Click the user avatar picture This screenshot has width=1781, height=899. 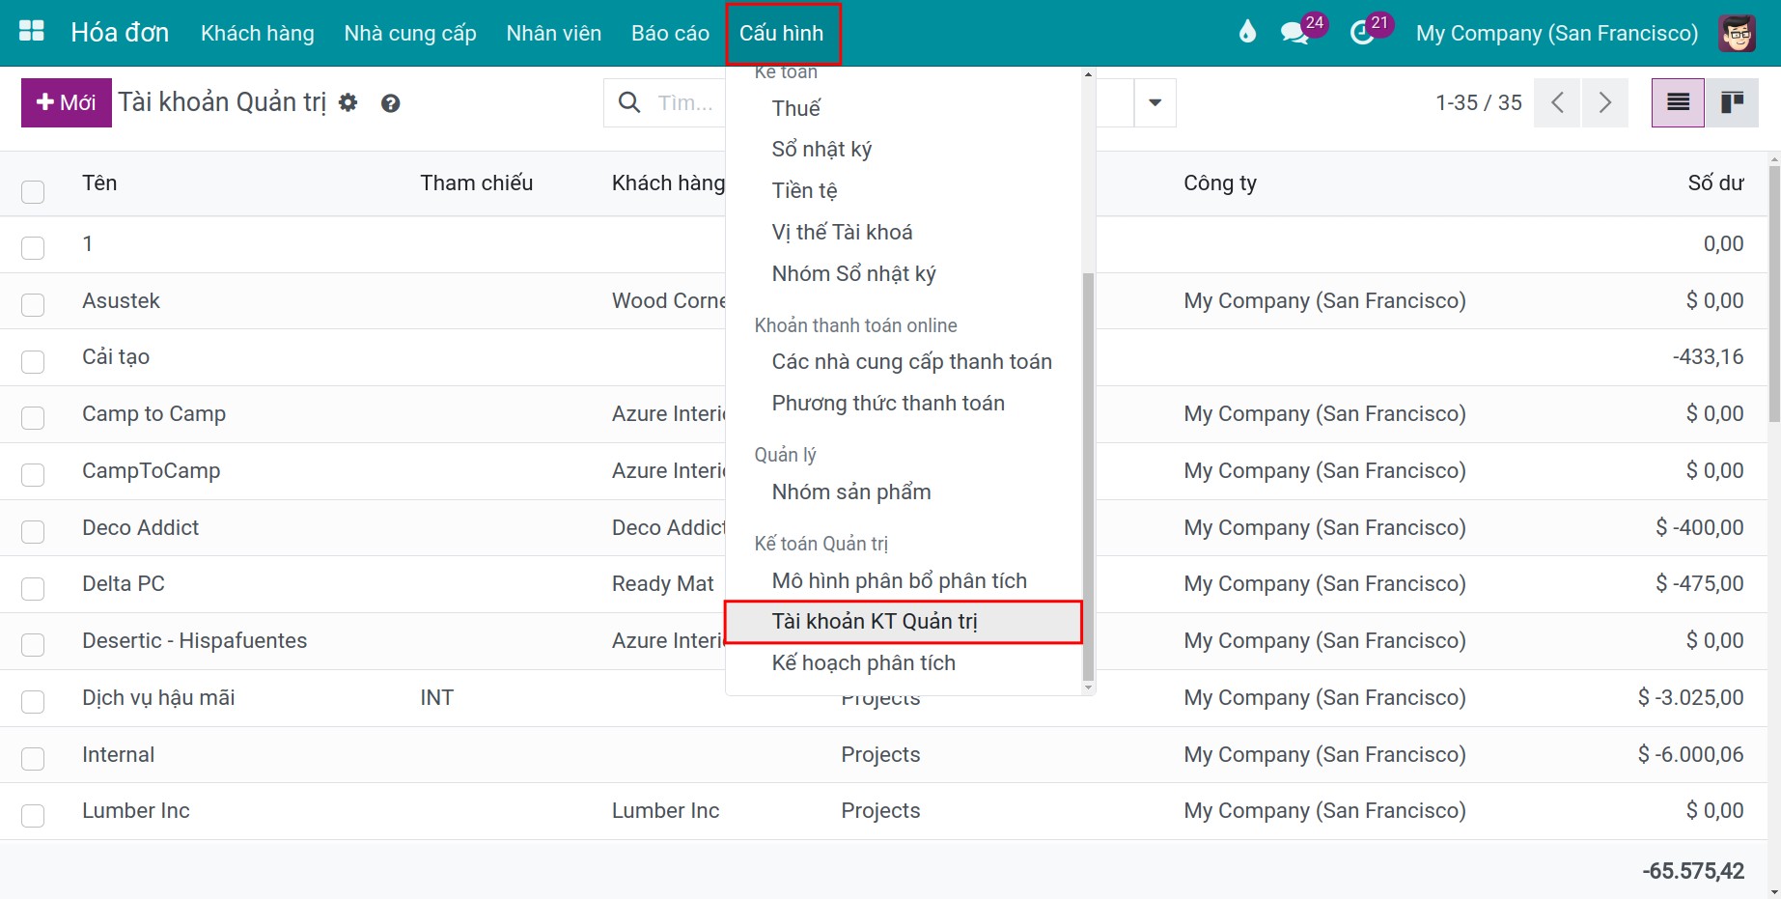[x=1738, y=33]
